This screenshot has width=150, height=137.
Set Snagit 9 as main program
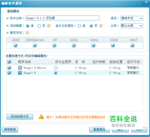coord(56,73)
